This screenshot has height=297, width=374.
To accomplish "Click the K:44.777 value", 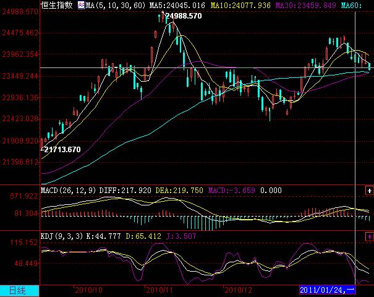I will coord(103,236).
